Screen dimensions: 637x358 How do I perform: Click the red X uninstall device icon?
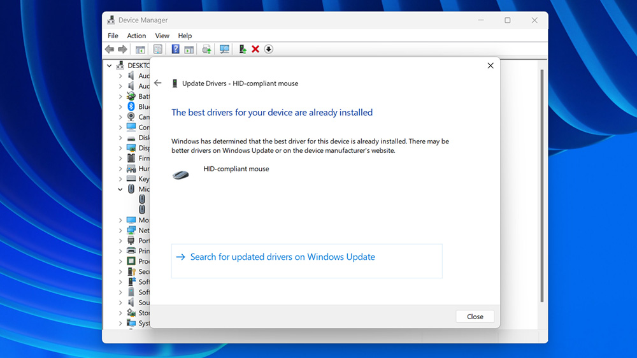(255, 49)
